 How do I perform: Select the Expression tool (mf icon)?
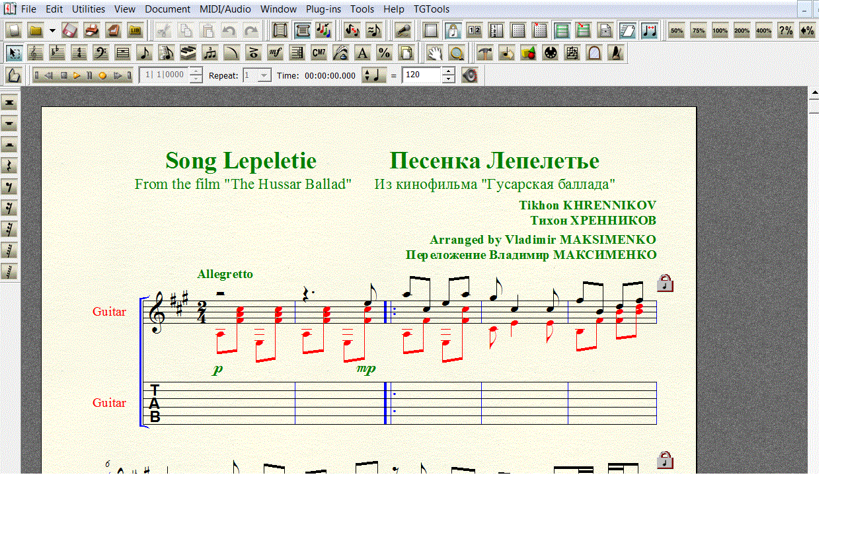pos(276,54)
